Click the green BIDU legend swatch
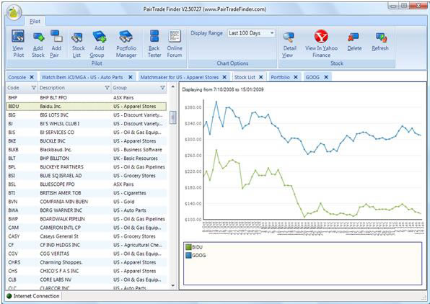This screenshot has height=304, width=430. pyautogui.click(x=188, y=247)
